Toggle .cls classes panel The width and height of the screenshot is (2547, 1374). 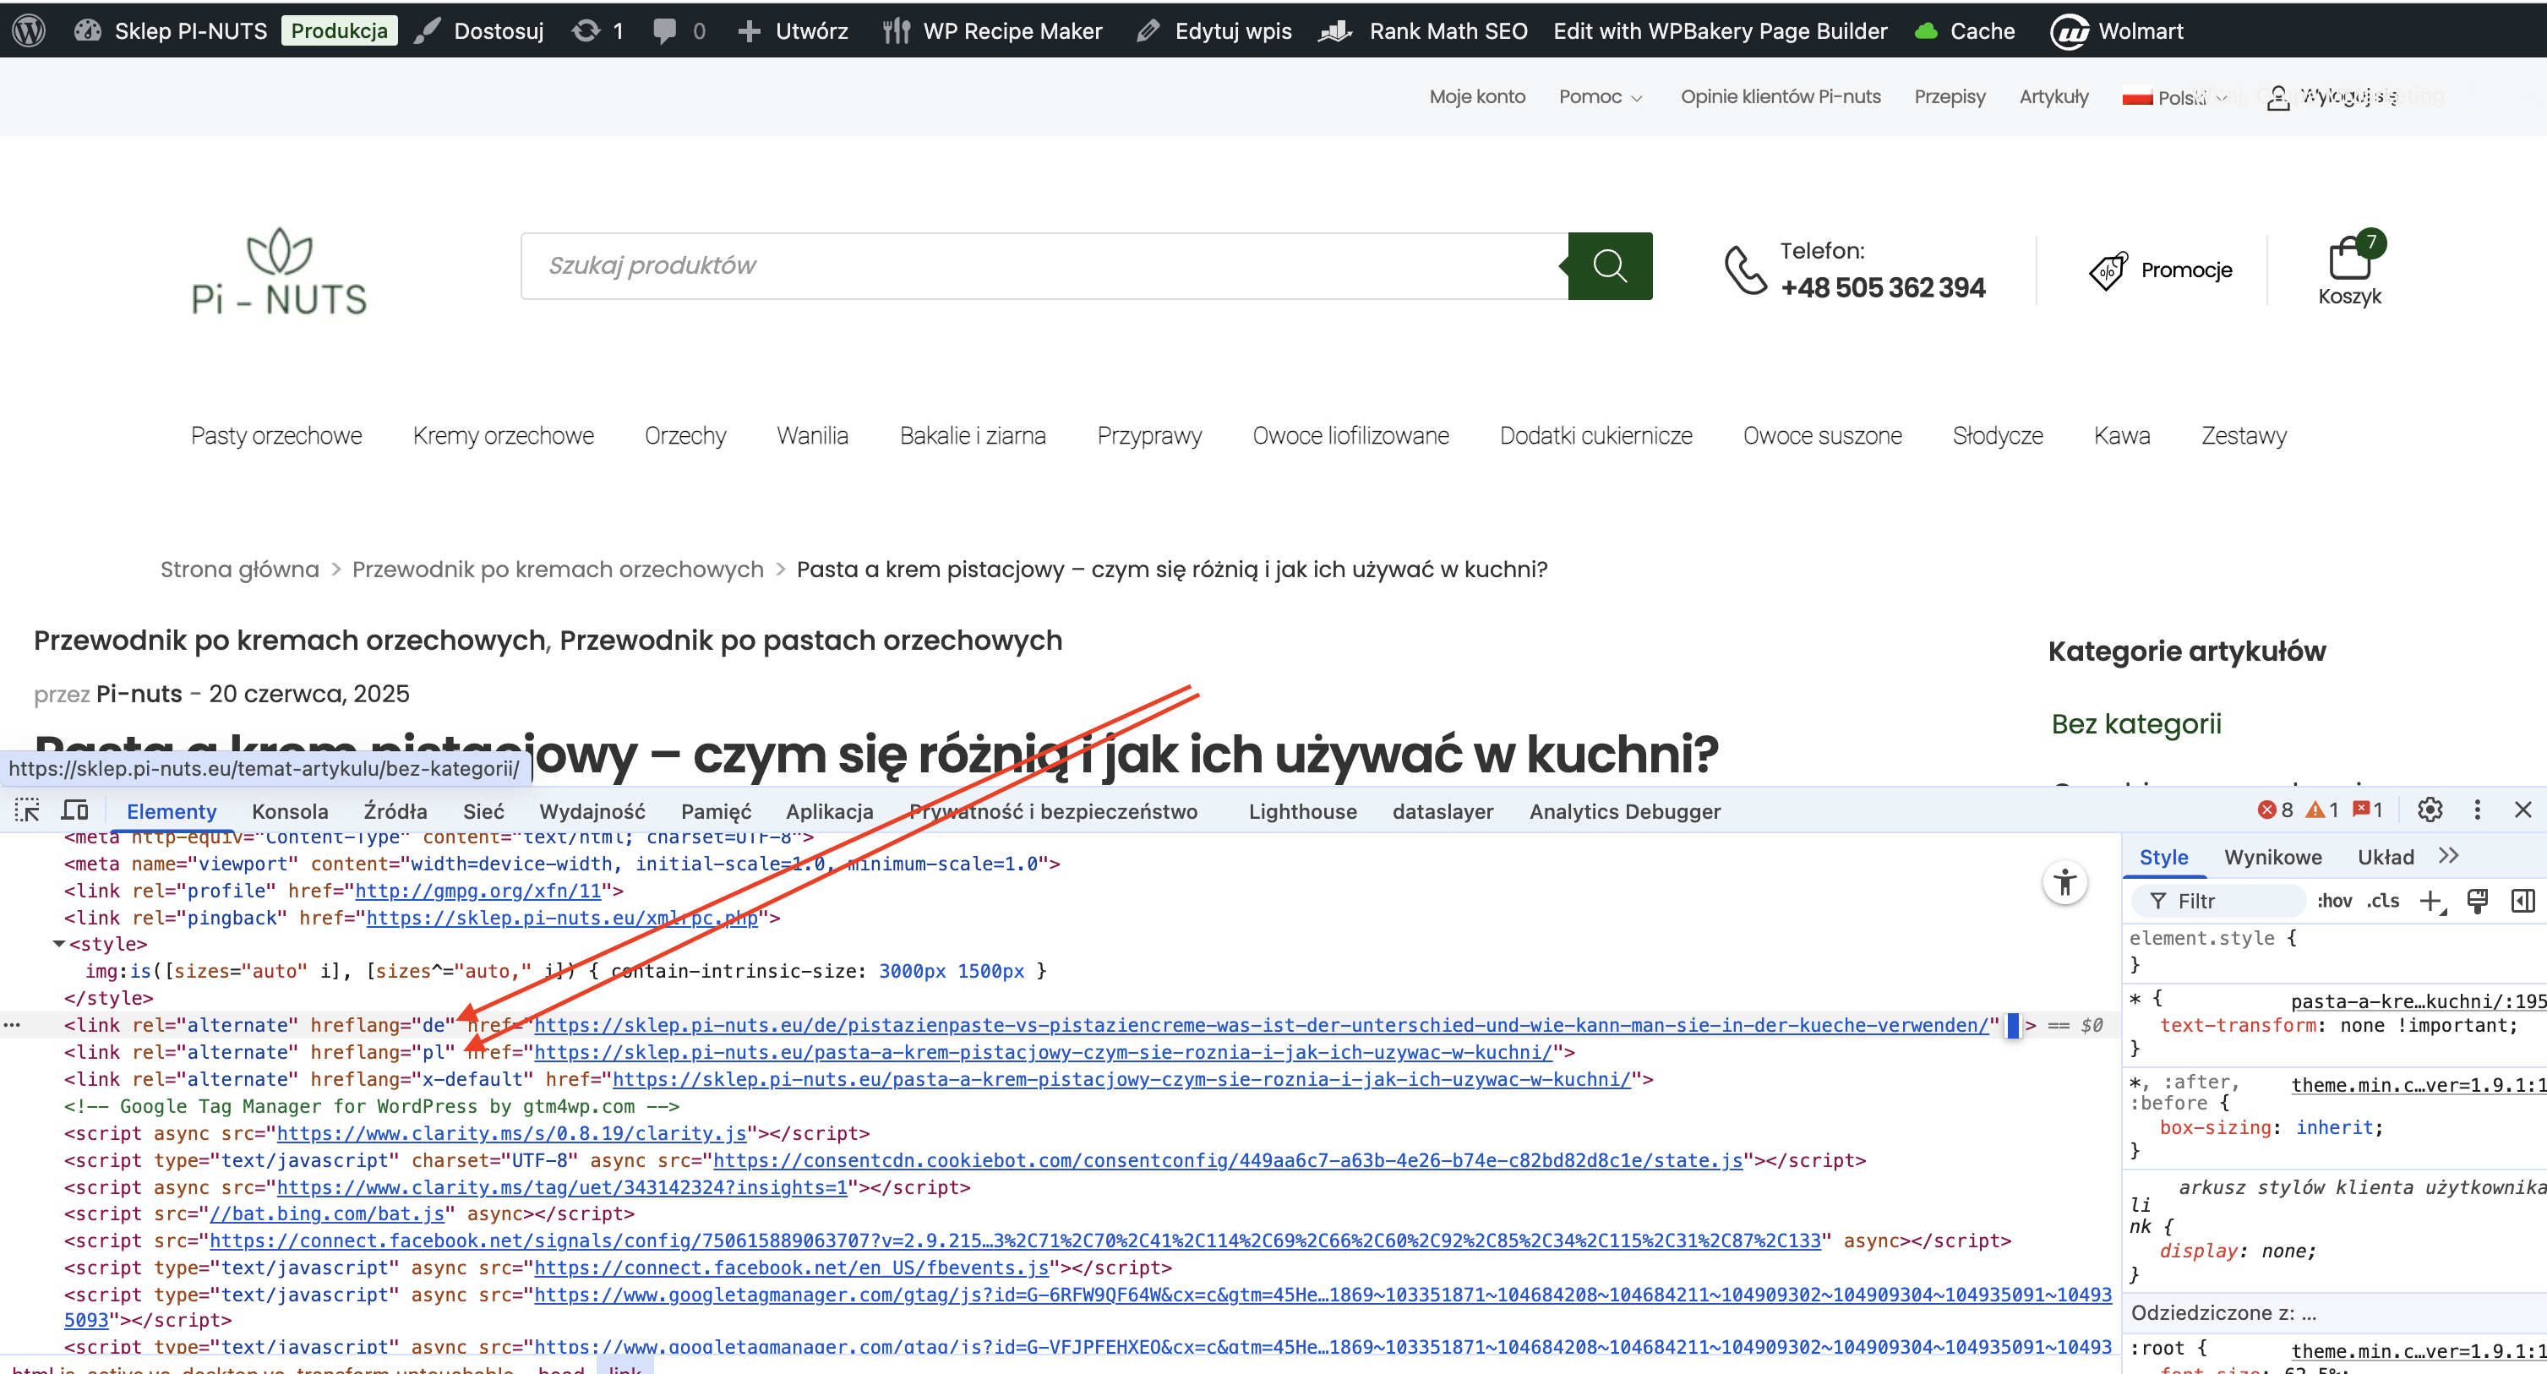[x=2383, y=901]
